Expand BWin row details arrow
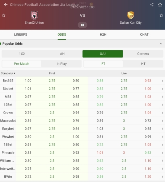This screenshot has height=182, width=165. pos(162,177)
